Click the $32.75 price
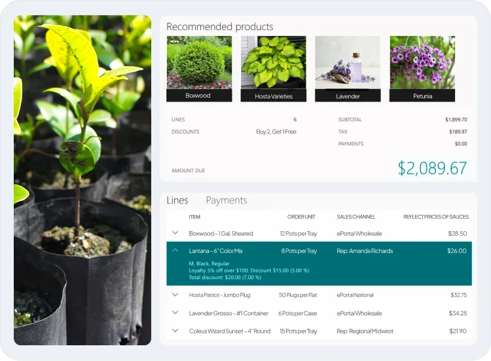This screenshot has width=491, height=361. (459, 295)
